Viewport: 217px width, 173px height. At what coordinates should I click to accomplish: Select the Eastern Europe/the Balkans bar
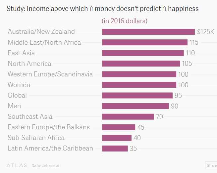click(119, 127)
